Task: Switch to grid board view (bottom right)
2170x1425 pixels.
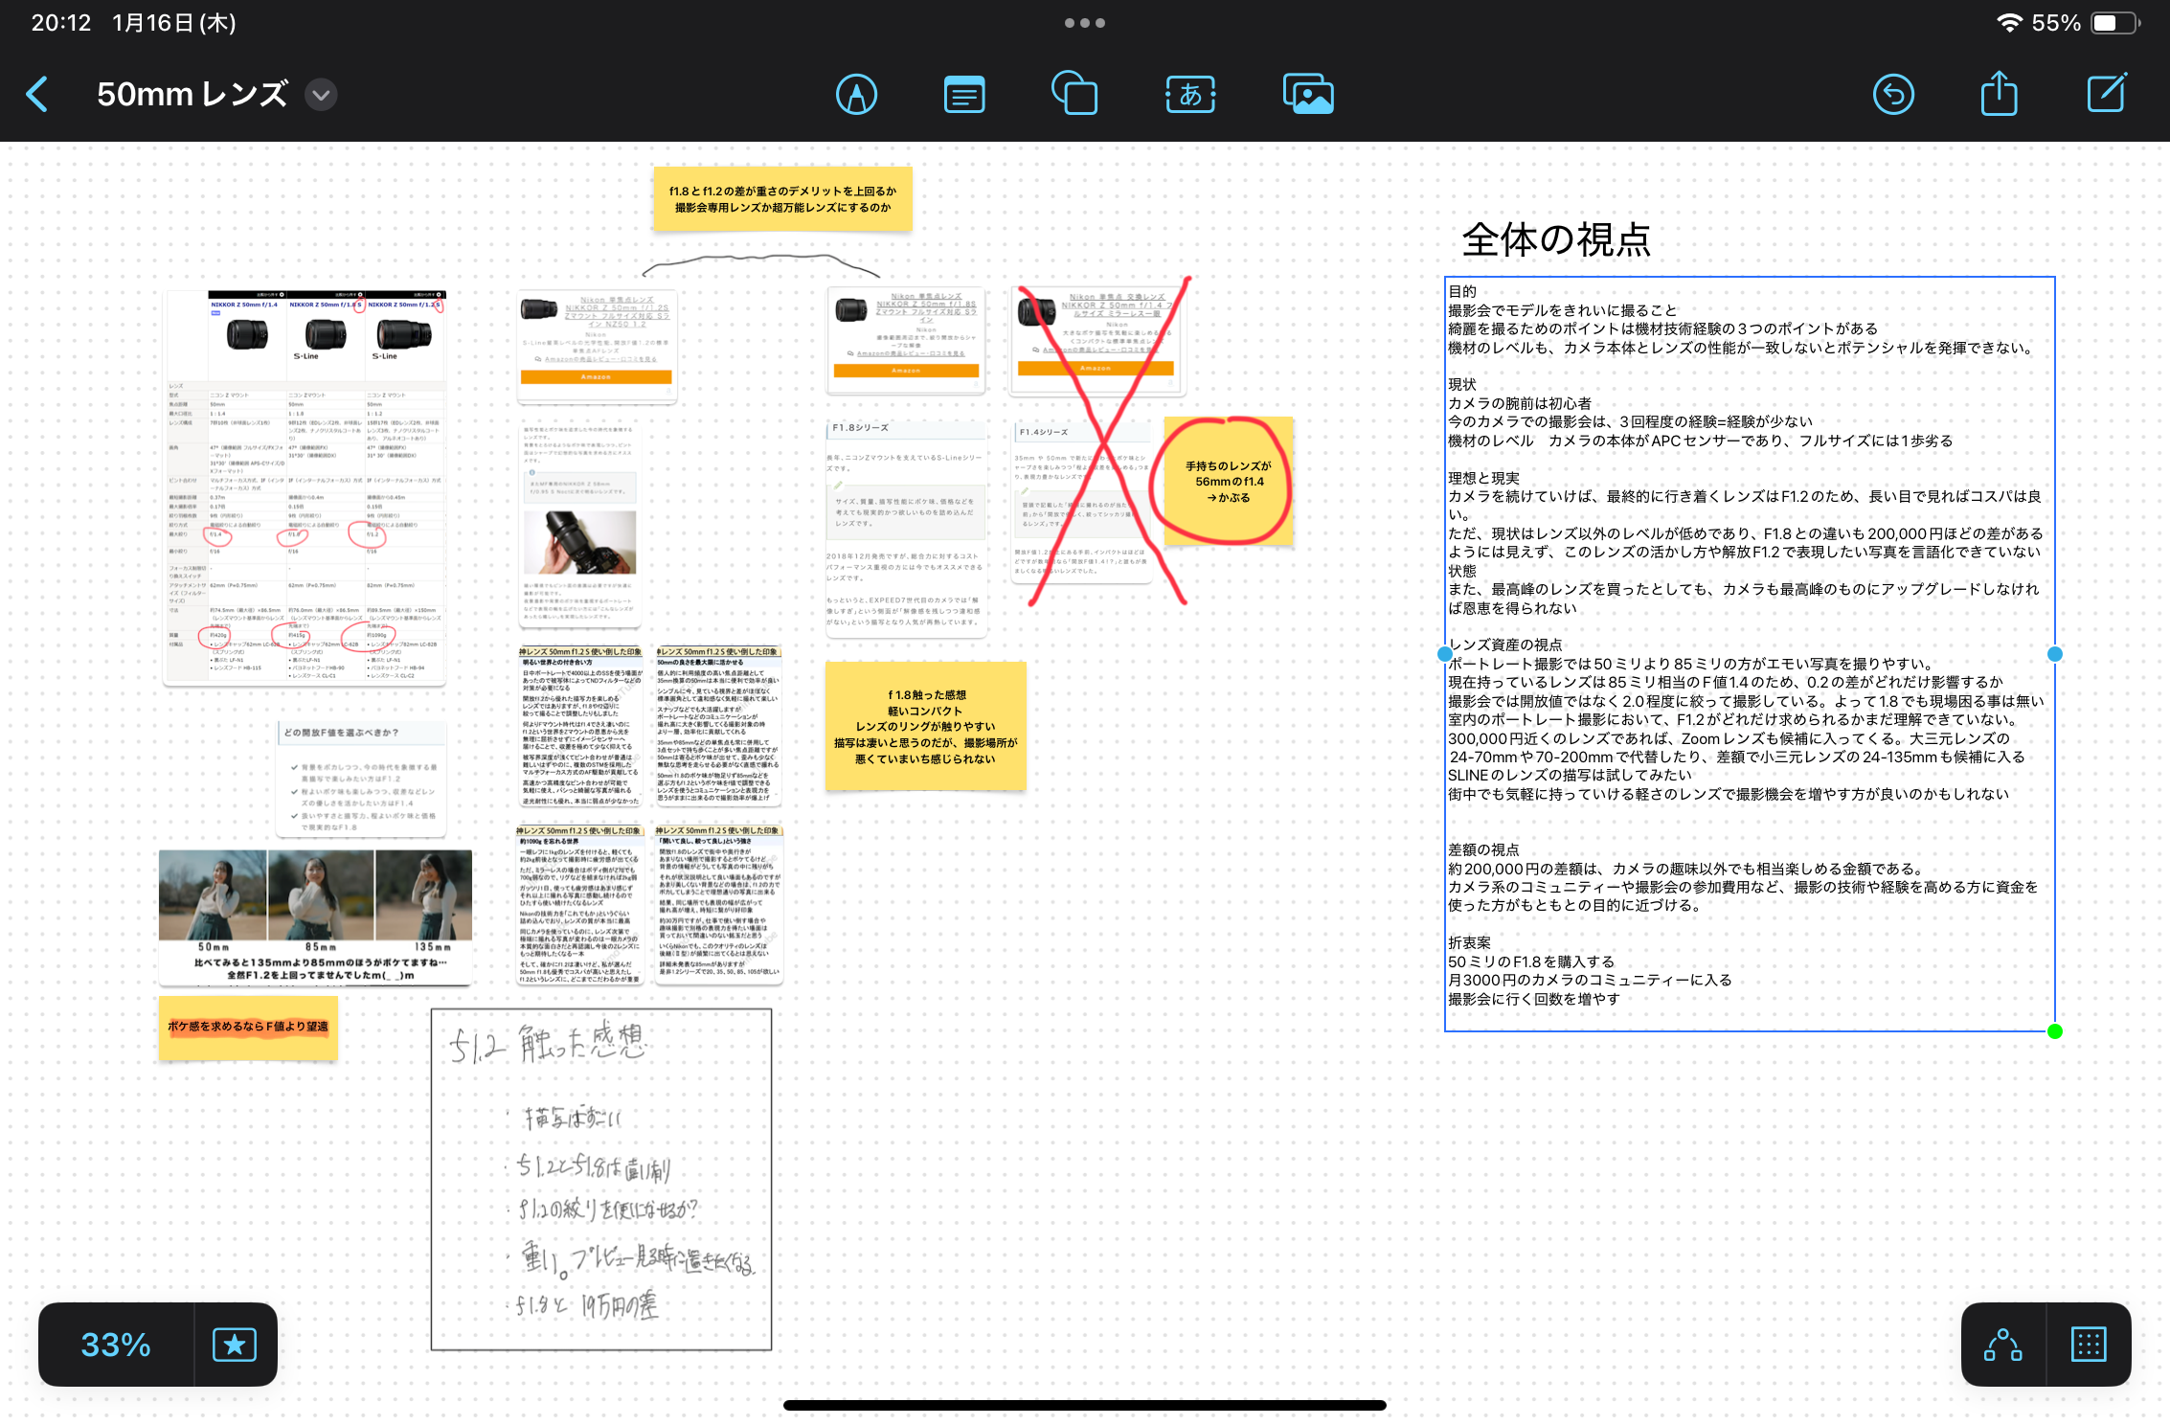Action: coord(2090,1345)
